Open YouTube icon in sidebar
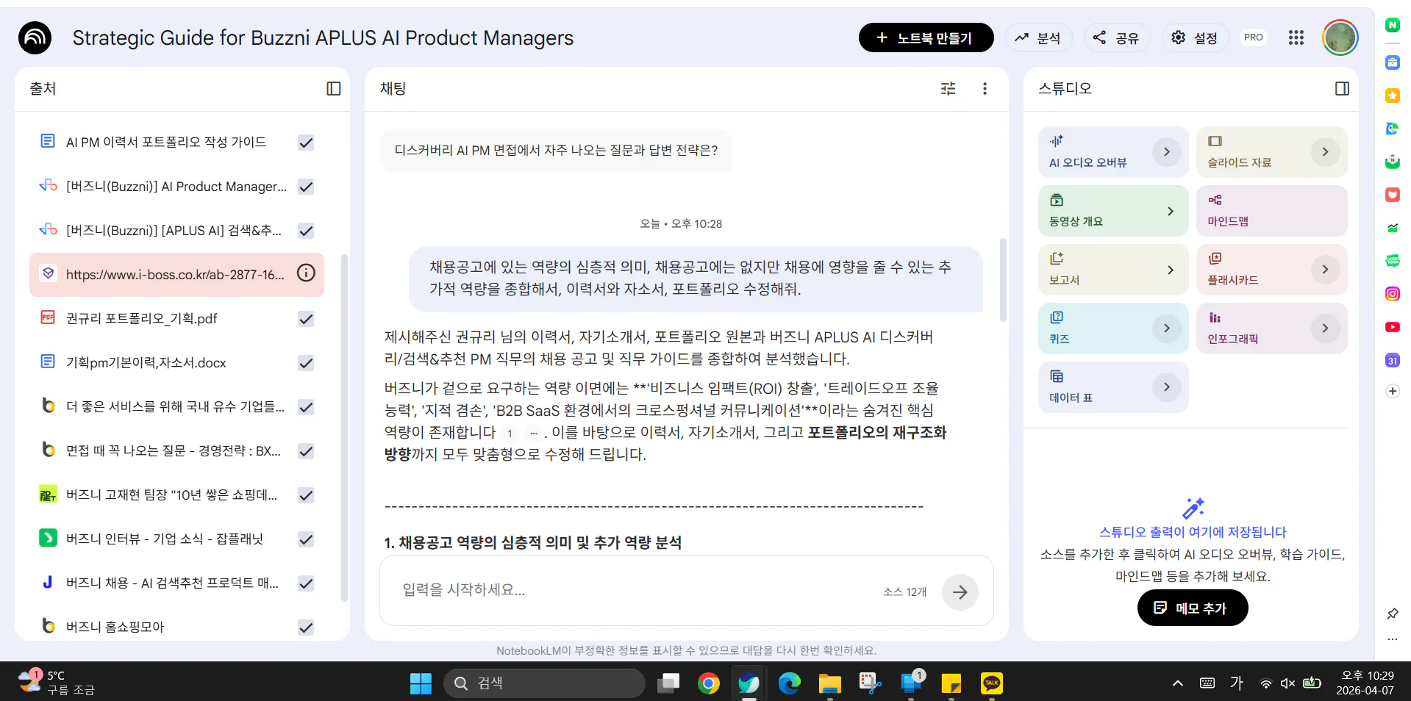Screen dimensions: 1411x701 click(x=1393, y=327)
